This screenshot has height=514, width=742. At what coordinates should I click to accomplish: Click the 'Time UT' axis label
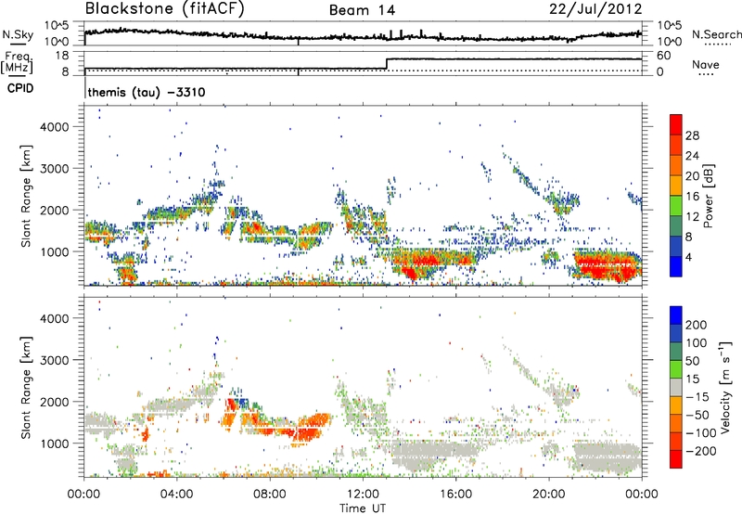(363, 508)
